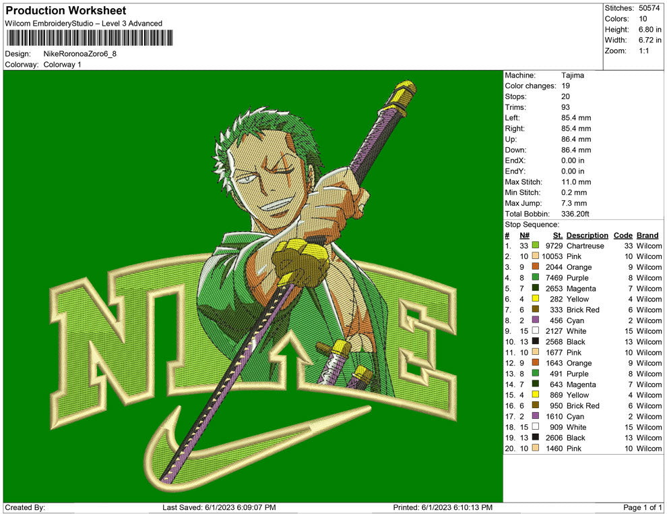667x514 pixels.
Task: Click the Colorway 1 value
Action: [62, 65]
